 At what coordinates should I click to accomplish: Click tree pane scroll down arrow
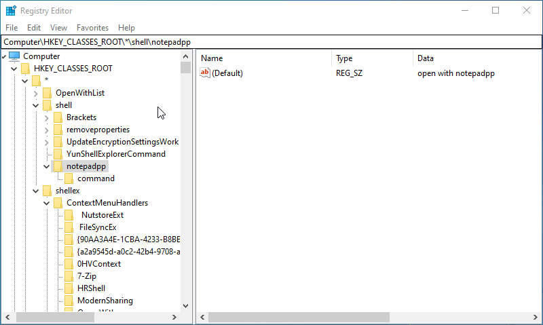coord(185,306)
